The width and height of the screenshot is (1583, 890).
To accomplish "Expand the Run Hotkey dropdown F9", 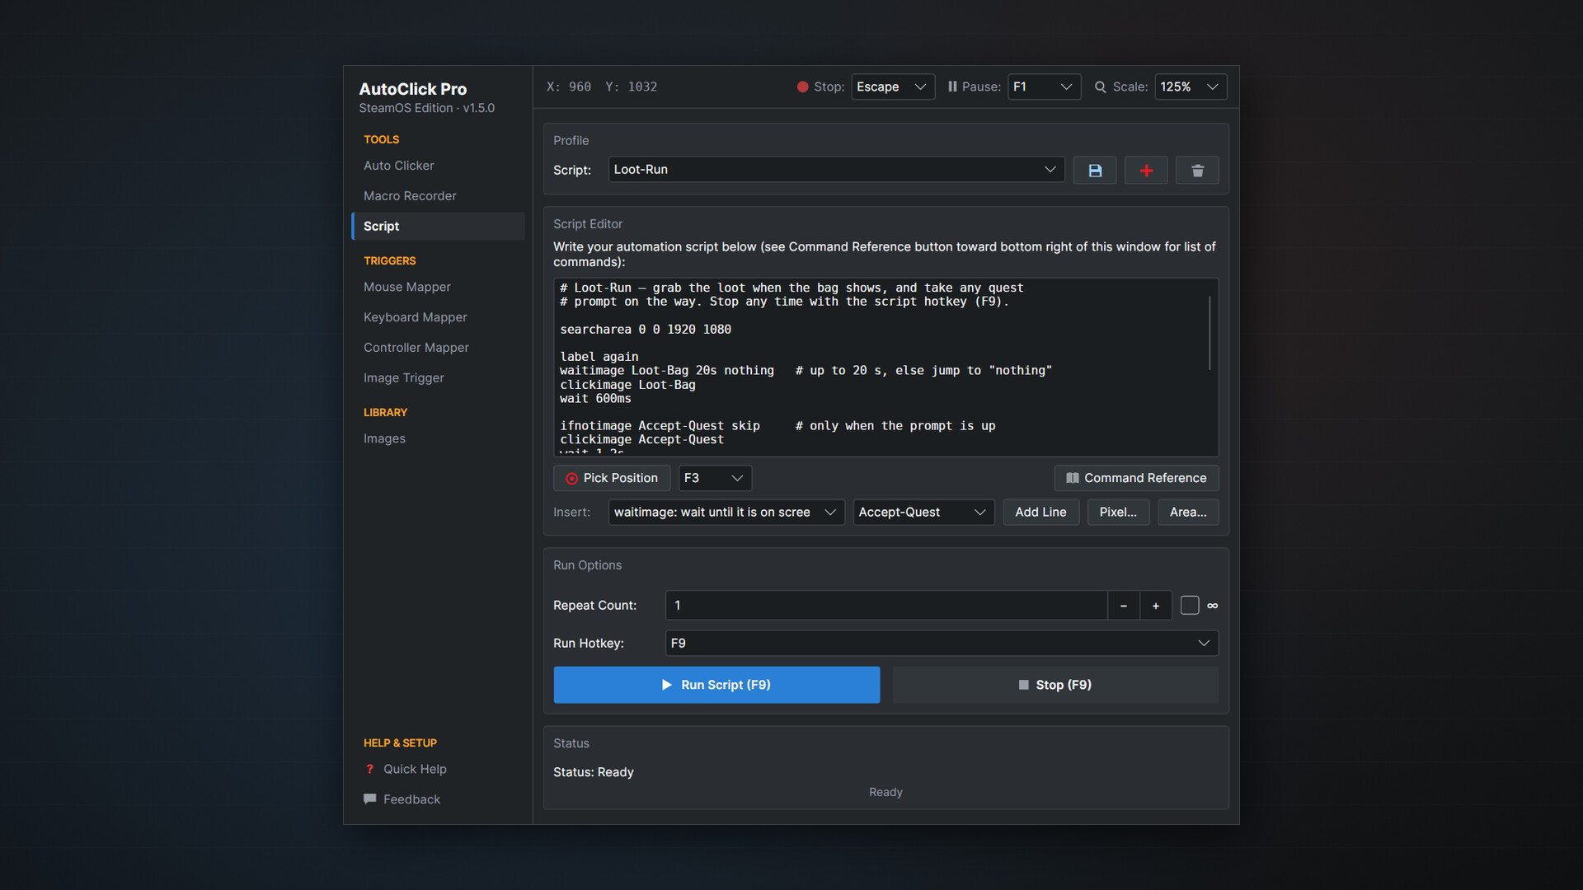I will click(942, 643).
